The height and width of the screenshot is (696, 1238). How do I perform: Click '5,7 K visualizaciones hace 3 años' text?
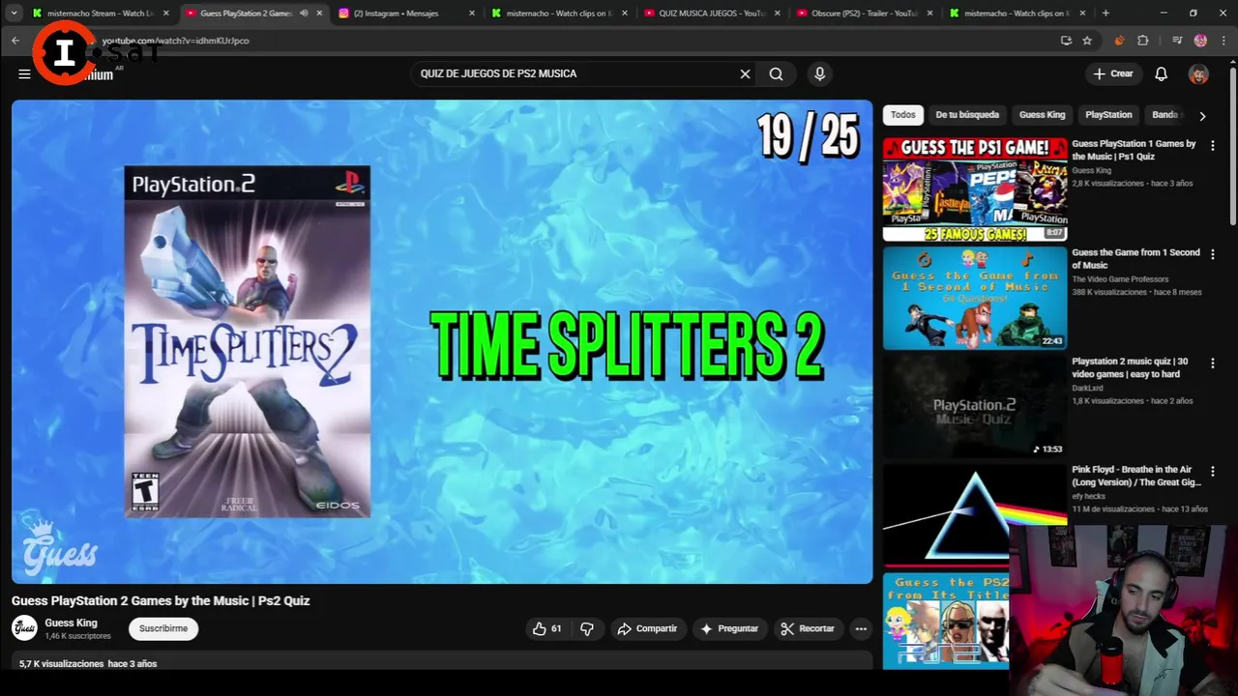[88, 664]
